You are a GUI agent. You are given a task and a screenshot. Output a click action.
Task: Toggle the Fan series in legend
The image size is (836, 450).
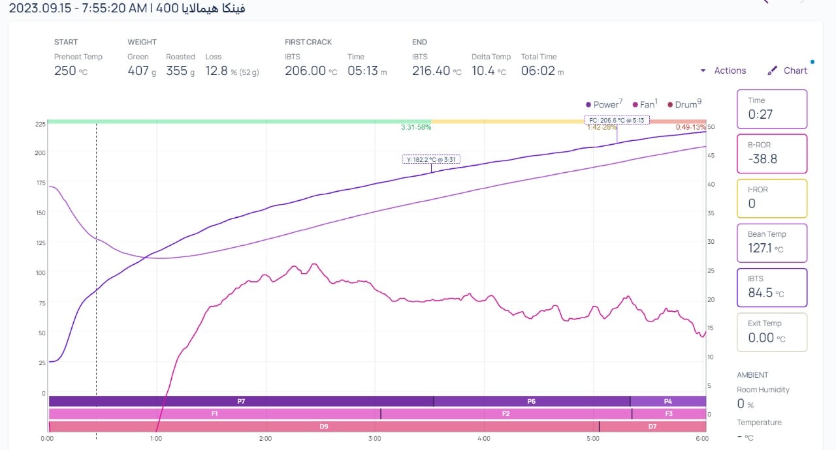(635, 104)
